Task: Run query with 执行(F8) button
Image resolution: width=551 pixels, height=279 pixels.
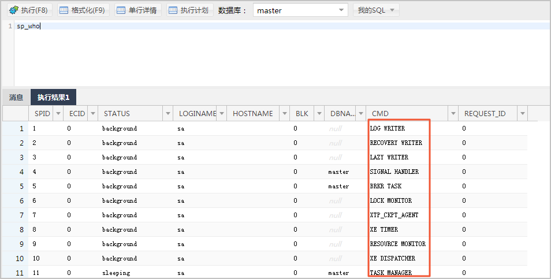Action: click(30, 10)
